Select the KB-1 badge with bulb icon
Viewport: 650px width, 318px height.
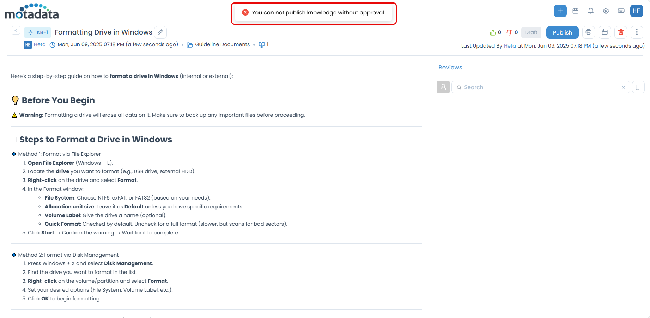click(x=37, y=32)
